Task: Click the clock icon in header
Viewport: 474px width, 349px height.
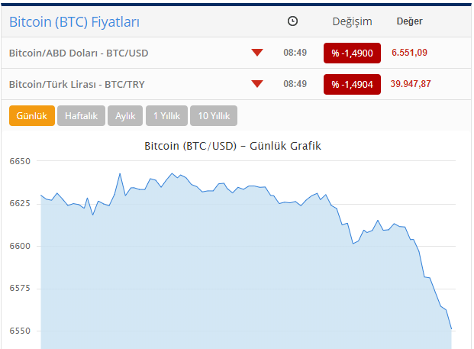Action: [x=292, y=21]
